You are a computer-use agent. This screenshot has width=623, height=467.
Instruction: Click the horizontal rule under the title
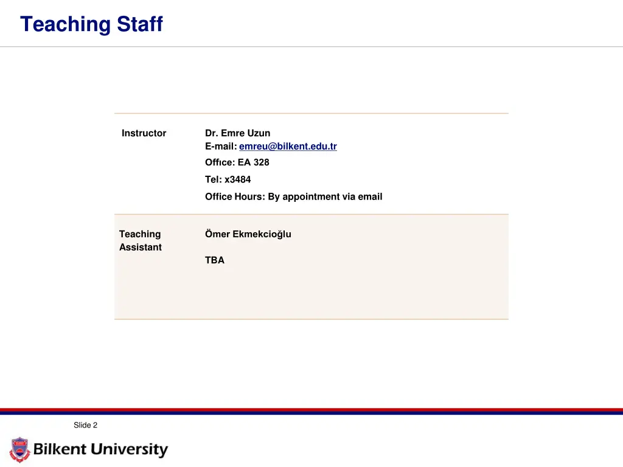pos(311,46)
